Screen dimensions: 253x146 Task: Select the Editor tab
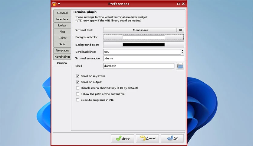coord(62,38)
